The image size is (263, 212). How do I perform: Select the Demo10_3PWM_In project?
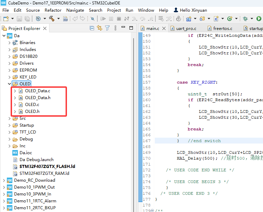(x=33, y=194)
